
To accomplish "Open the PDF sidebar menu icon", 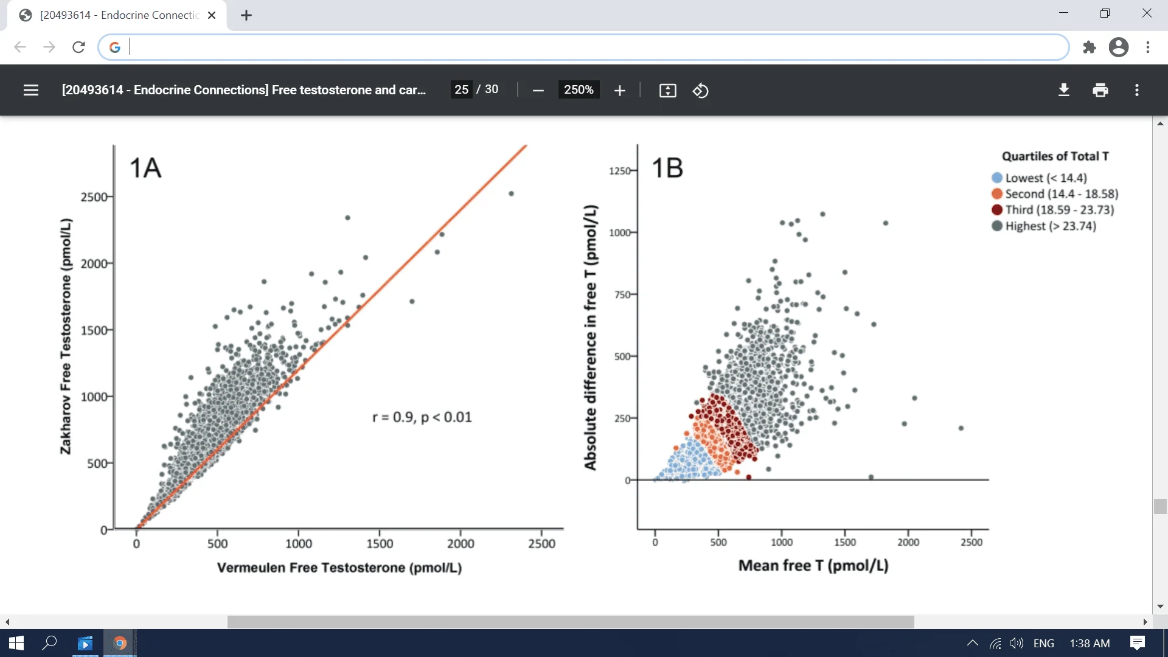I will (x=31, y=90).
